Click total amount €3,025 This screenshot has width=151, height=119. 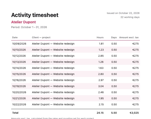click(134, 113)
